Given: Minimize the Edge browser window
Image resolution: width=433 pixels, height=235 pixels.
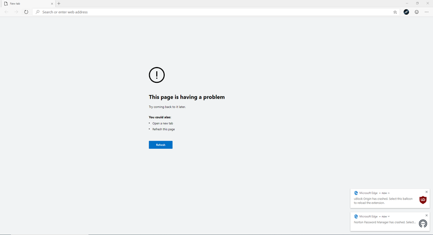Looking at the screenshot, I should point(407,4).
